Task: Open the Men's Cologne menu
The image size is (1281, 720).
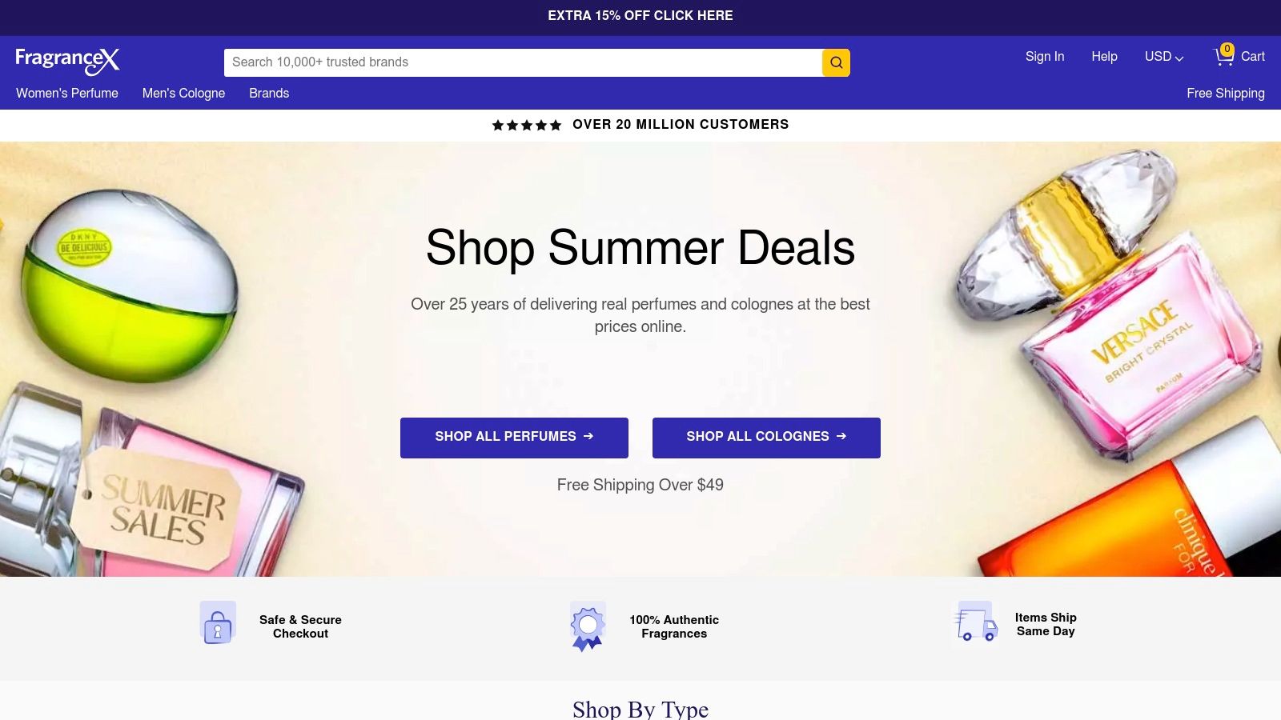Action: click(183, 94)
